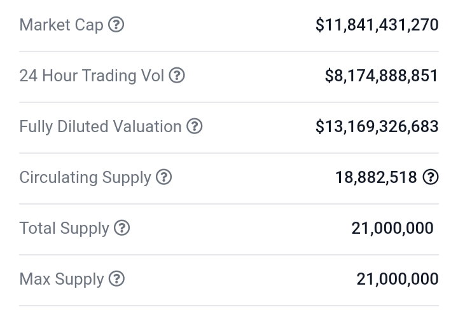Select the Max Supply label text
Image resolution: width=458 pixels, height=312 pixels.
coord(62,280)
